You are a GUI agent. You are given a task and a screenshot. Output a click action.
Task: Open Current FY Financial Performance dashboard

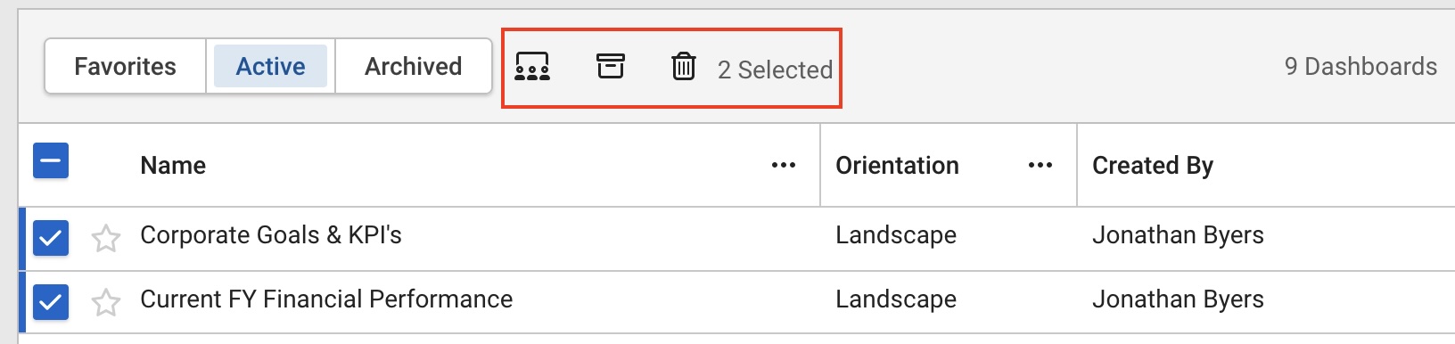[x=326, y=299]
